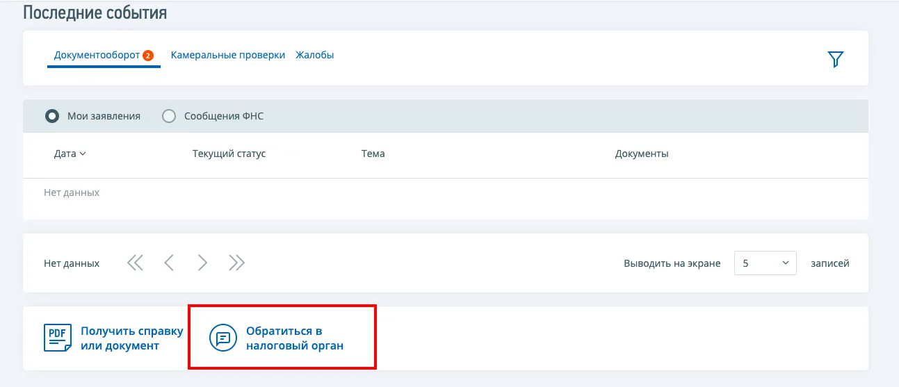
Task: Click the Получить справку или документ link
Action: (x=131, y=338)
